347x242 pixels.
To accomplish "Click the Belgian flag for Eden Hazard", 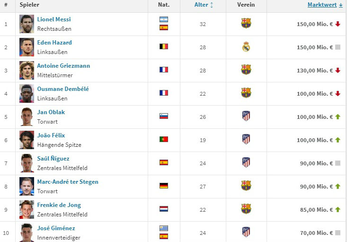I will (x=164, y=47).
